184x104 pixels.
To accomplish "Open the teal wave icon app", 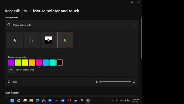I will pyautogui.click(x=57, y=101).
